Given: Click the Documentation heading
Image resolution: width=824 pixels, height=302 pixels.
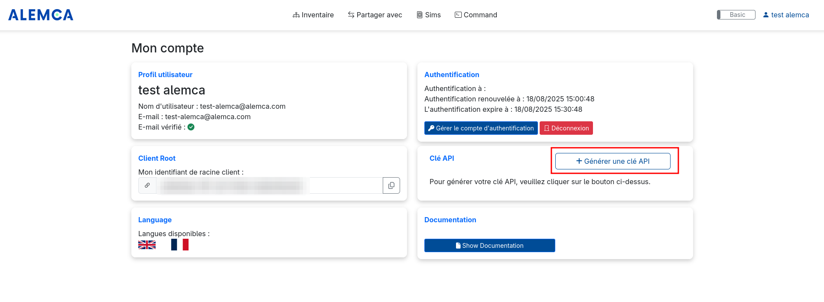Looking at the screenshot, I should [450, 220].
